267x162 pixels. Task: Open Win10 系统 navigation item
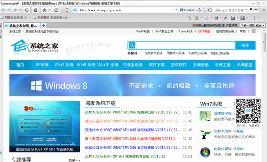(x=108, y=65)
